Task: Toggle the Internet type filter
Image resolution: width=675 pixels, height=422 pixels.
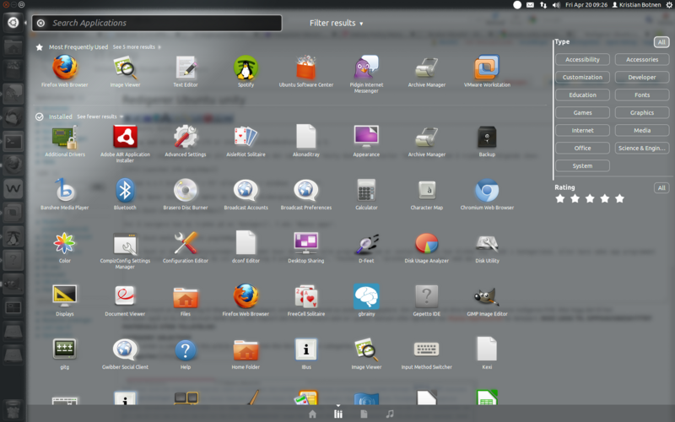Action: coord(582,130)
